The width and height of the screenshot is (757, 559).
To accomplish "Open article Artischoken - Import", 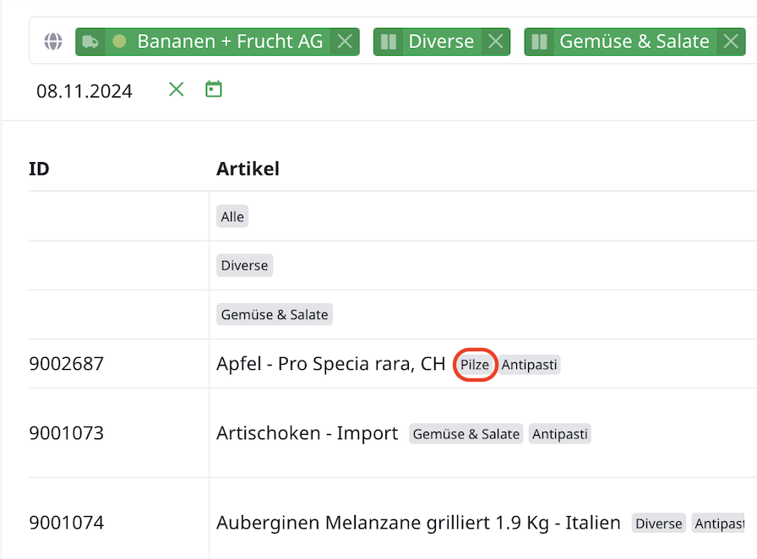I will point(307,434).
